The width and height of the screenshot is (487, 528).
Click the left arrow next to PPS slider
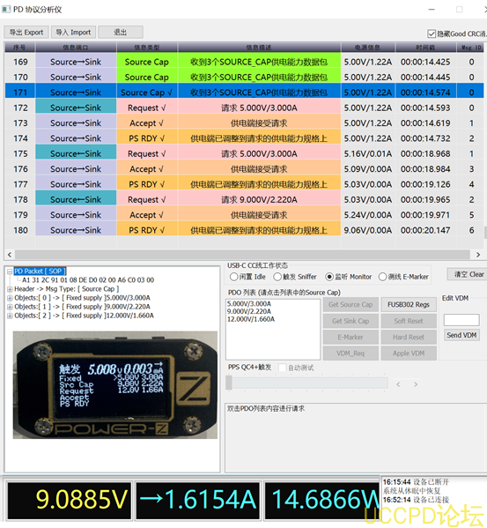pyautogui.click(x=398, y=384)
